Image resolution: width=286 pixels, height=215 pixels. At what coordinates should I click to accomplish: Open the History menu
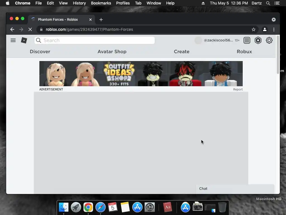(x=79, y=3)
